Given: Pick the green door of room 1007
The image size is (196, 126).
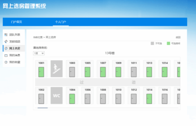Looking at the screenshot, I should point(103,72).
